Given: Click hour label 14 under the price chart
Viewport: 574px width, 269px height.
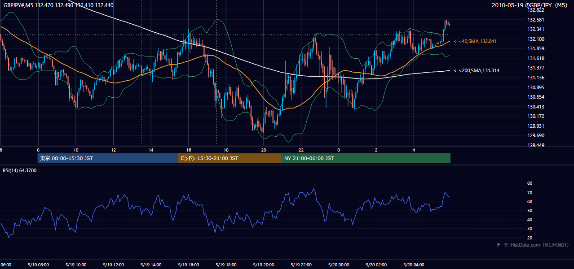Looking at the screenshot, I should [151, 150].
